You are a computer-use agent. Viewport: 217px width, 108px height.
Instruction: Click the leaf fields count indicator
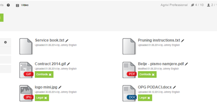point(197,5)
